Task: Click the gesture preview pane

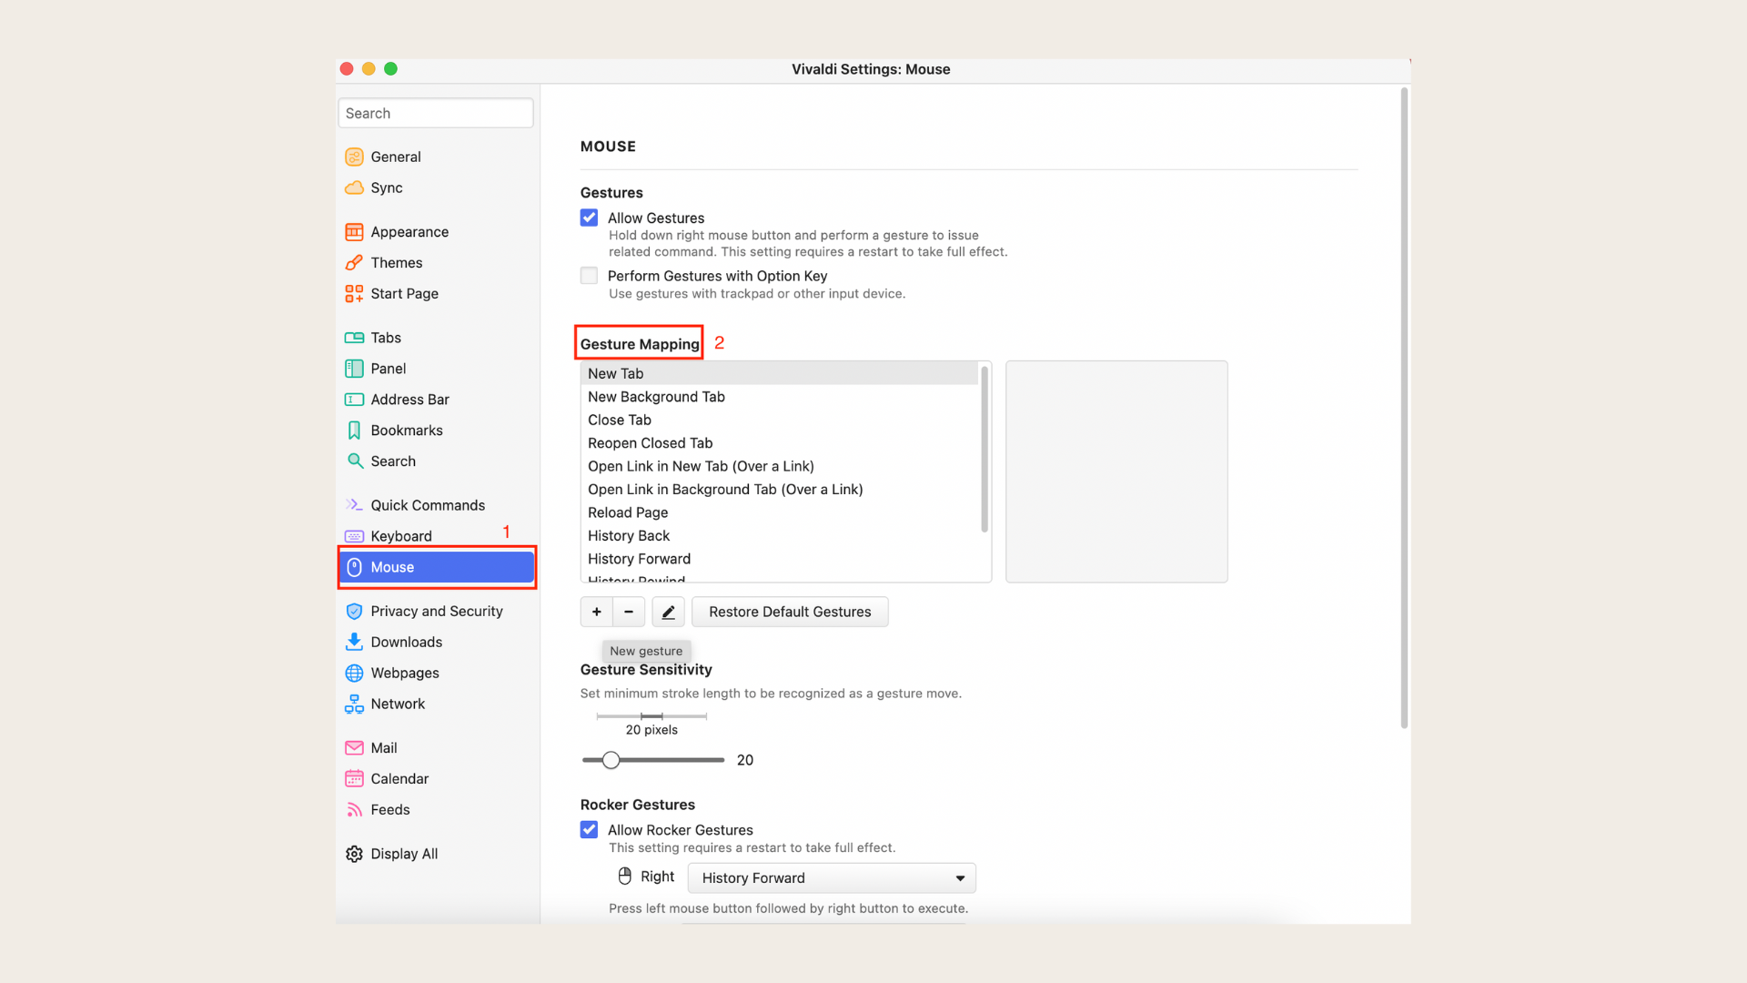Action: click(x=1116, y=471)
